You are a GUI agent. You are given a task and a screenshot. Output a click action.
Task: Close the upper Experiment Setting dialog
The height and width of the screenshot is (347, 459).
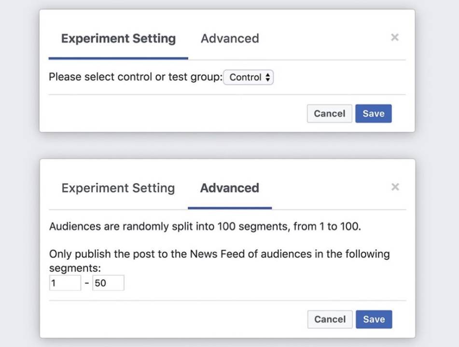394,38
